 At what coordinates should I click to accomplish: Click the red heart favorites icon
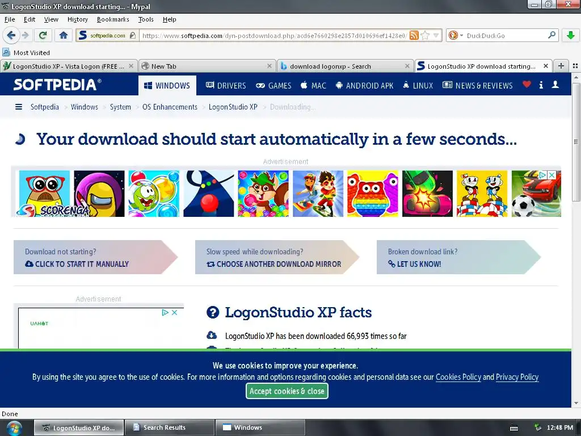click(527, 85)
